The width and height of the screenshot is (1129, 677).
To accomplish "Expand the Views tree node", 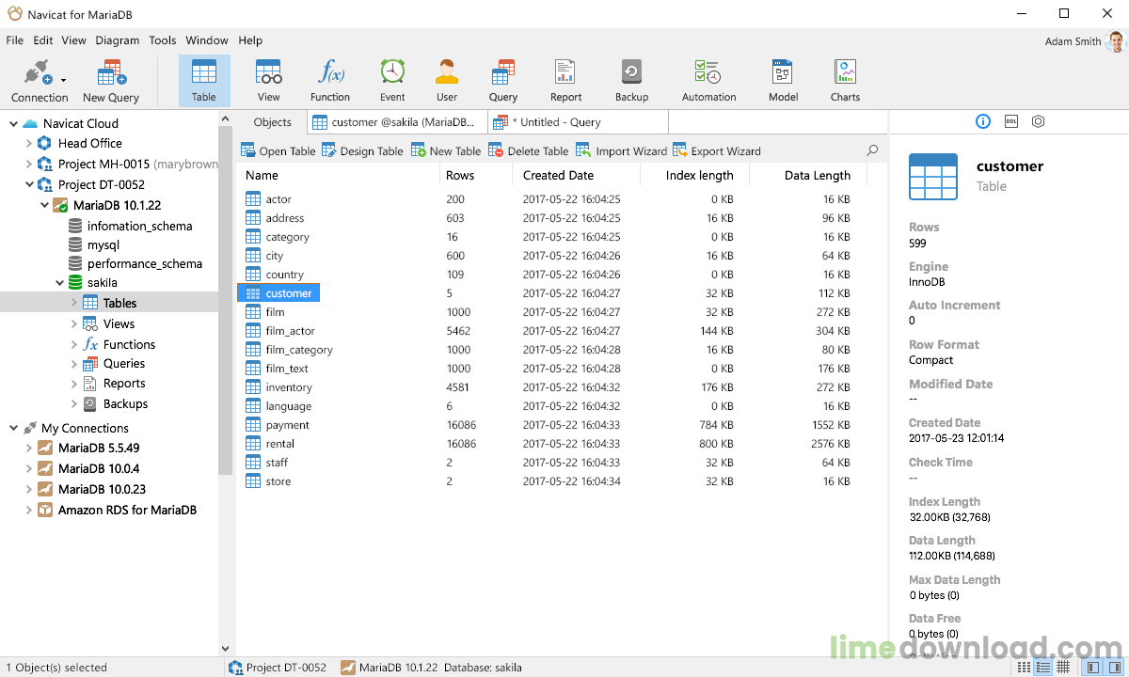I will [74, 323].
